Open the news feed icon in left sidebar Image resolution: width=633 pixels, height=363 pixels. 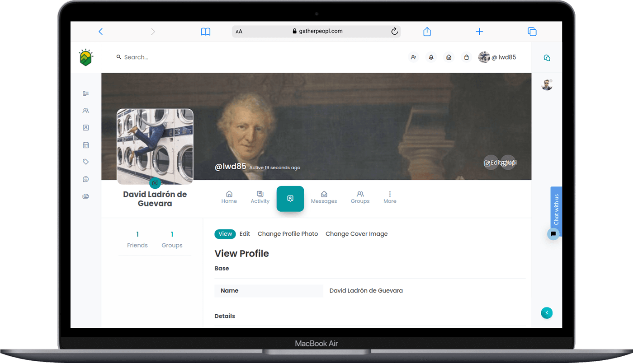tap(86, 93)
